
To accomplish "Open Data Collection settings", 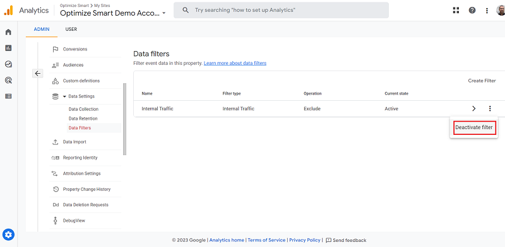I will tap(83, 110).
